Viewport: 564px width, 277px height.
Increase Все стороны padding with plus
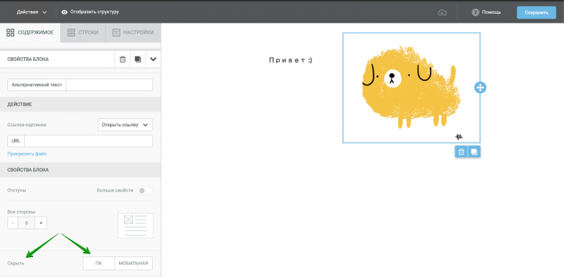[x=41, y=223]
